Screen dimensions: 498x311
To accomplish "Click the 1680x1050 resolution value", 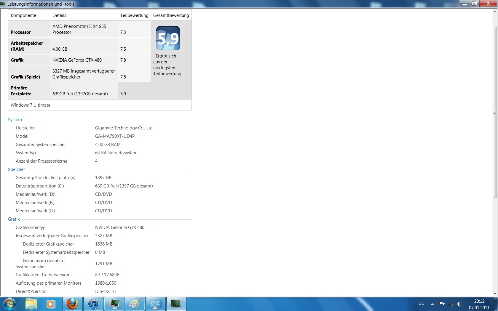I will [x=106, y=283].
